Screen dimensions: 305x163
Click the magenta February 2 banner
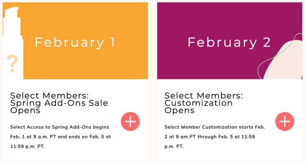click(230, 41)
